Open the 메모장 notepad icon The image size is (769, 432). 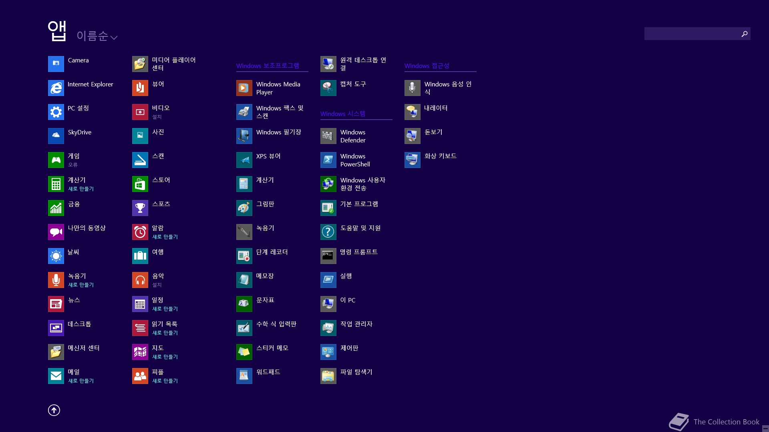click(244, 280)
